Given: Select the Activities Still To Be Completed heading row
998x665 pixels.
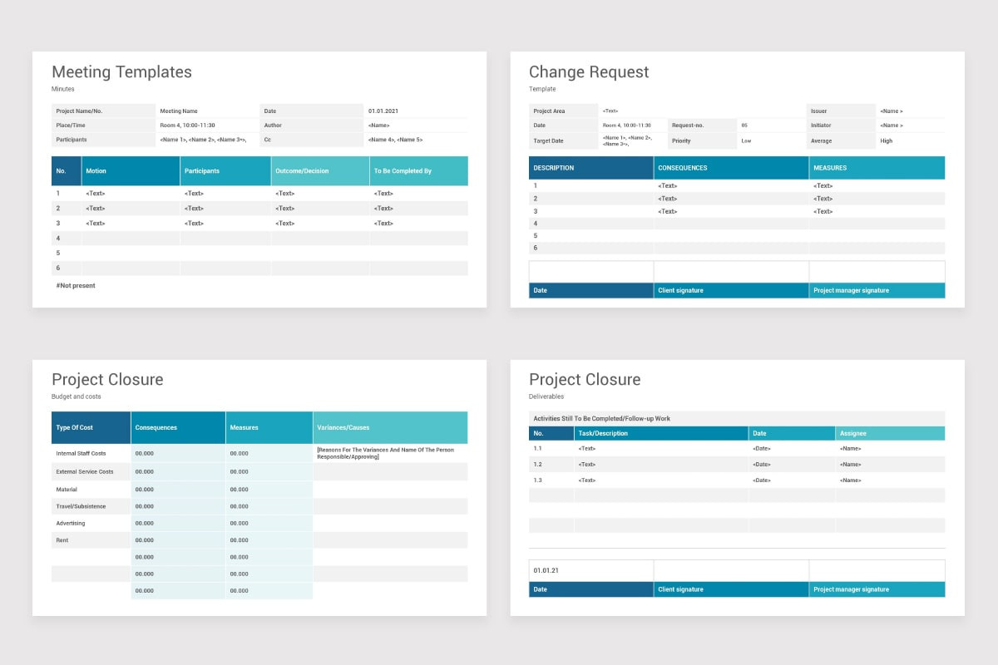Looking at the screenshot, I should [601, 418].
